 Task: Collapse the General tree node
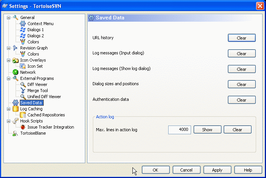coord(8,17)
